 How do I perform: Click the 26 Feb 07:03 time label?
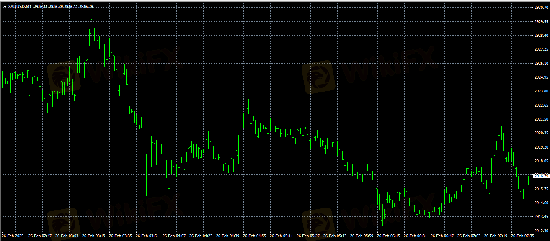coord(469,236)
